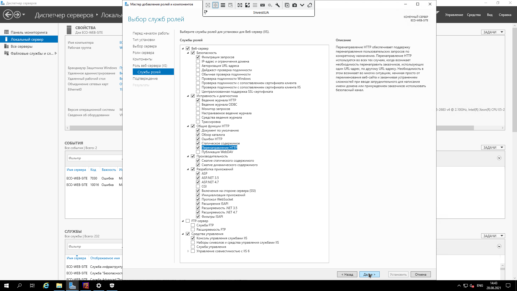
Task: Click the back arrow in Server Manager
Action: pyautogui.click(x=8, y=15)
